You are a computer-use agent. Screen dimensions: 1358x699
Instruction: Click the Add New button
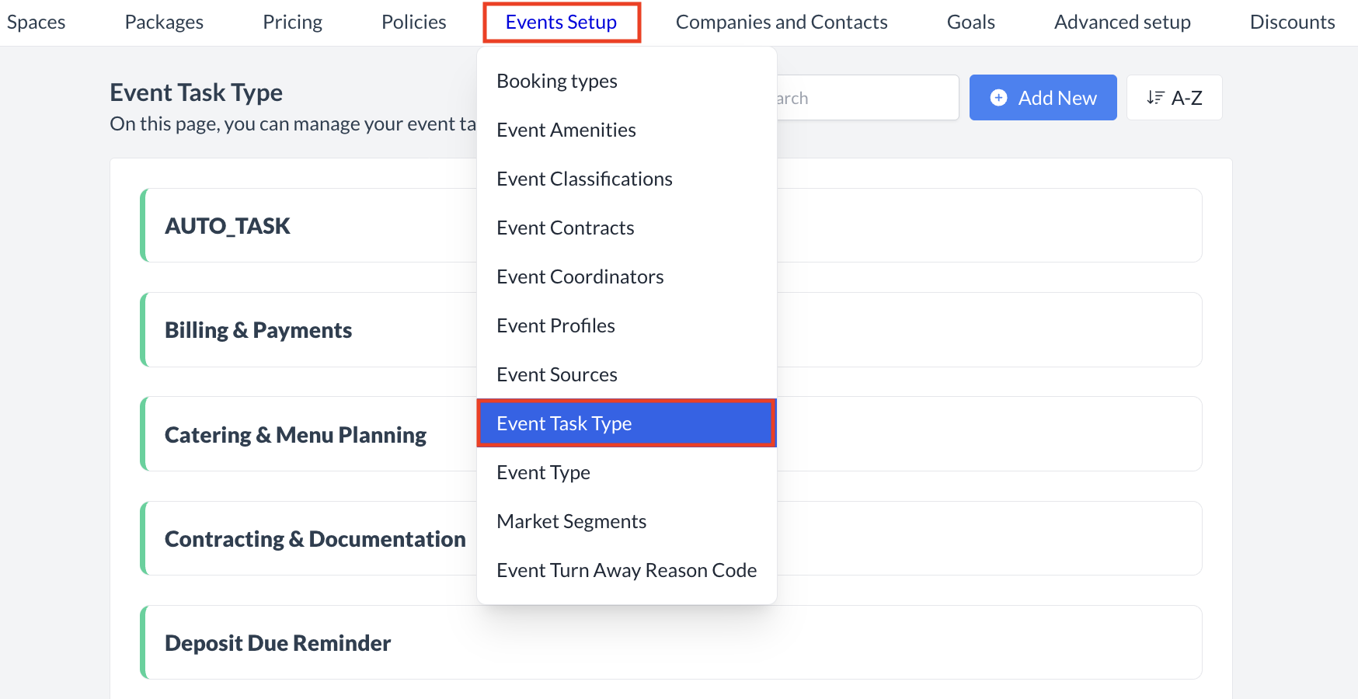(1043, 97)
